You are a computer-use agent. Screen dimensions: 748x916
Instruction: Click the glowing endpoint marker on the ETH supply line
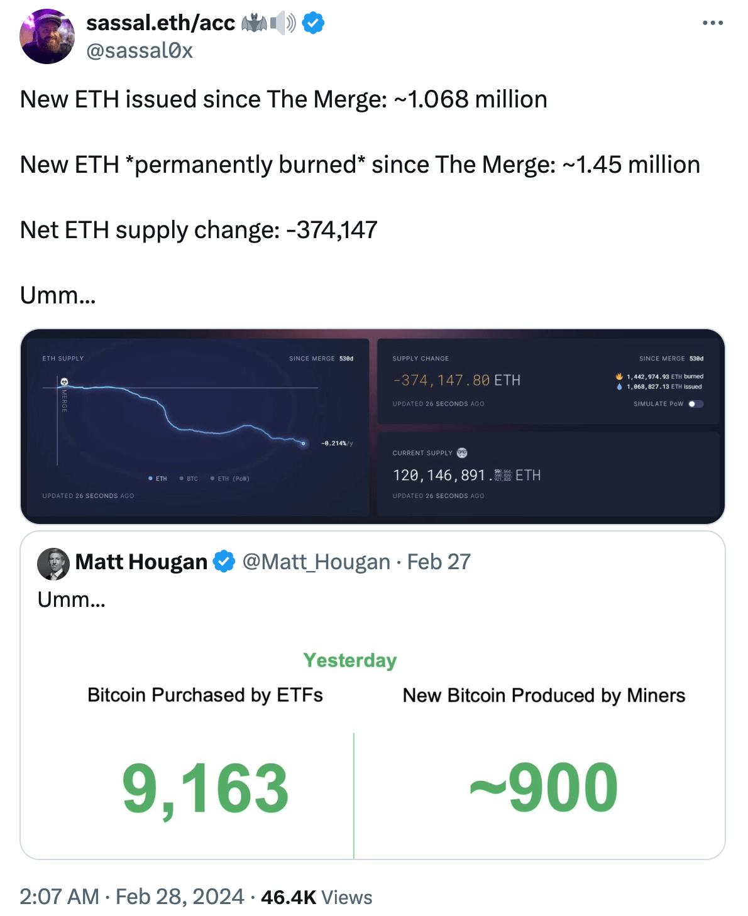coord(303,444)
